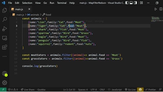Open the File menu
The image size is (163, 92).
(10, 3)
